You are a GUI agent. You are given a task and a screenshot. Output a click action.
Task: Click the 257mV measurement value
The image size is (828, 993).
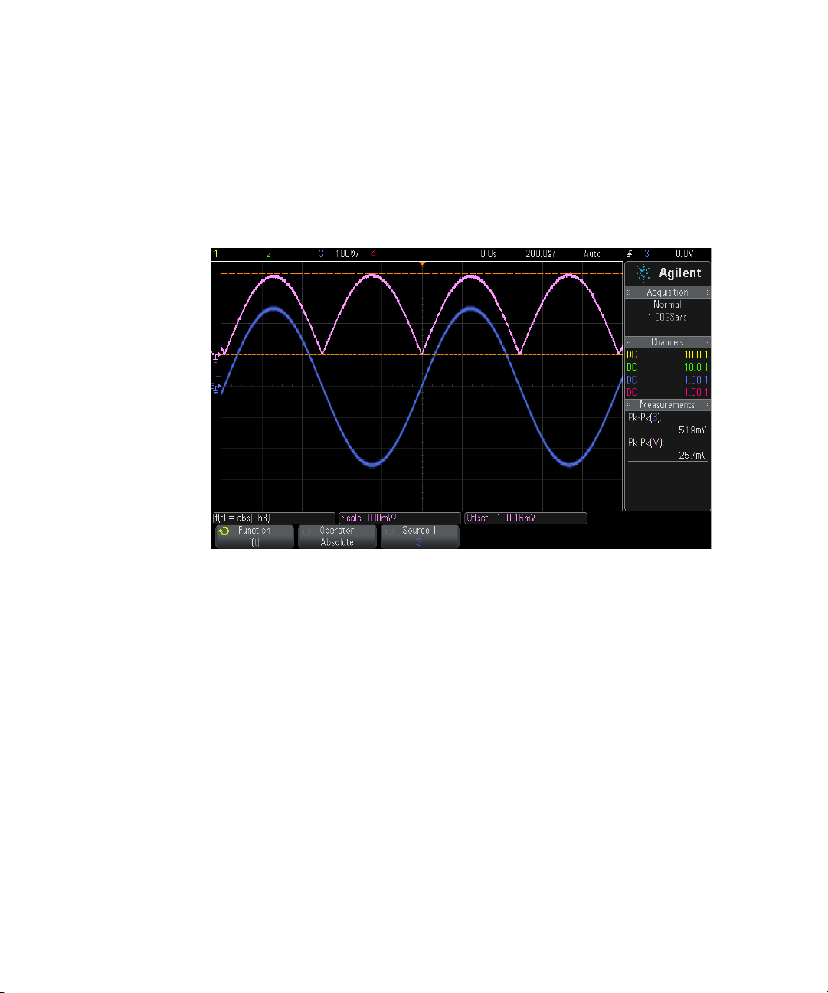692,455
